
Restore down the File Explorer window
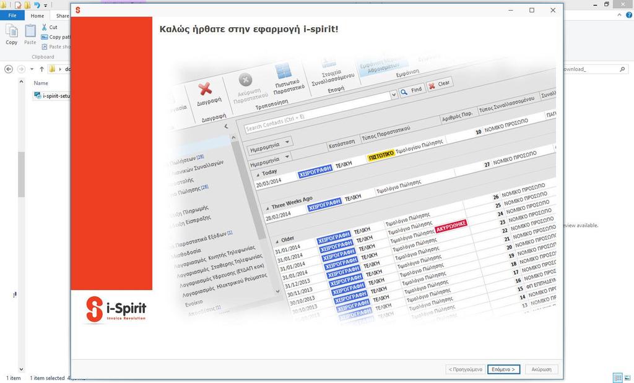(607, 4)
